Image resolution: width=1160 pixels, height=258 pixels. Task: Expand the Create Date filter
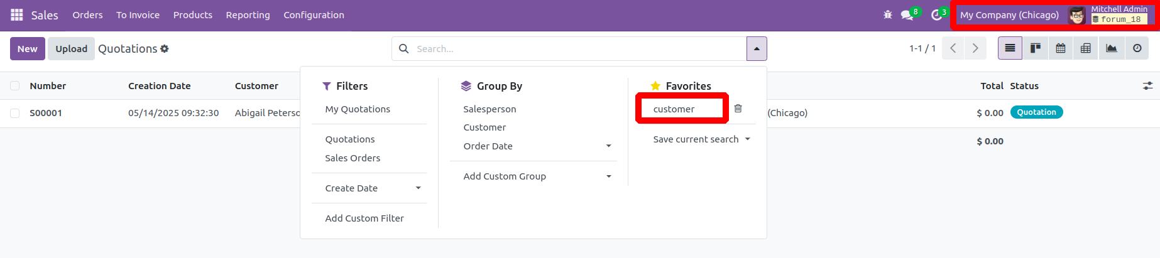419,188
